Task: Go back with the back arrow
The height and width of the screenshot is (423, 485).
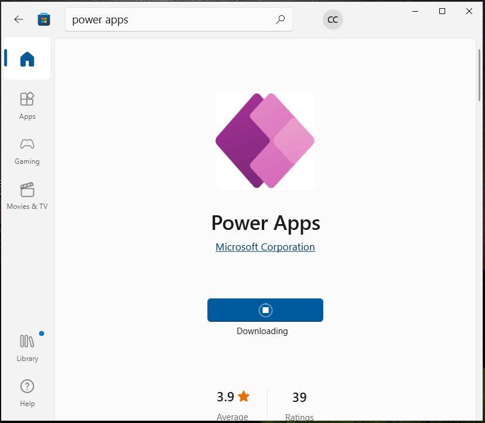Action: point(19,19)
